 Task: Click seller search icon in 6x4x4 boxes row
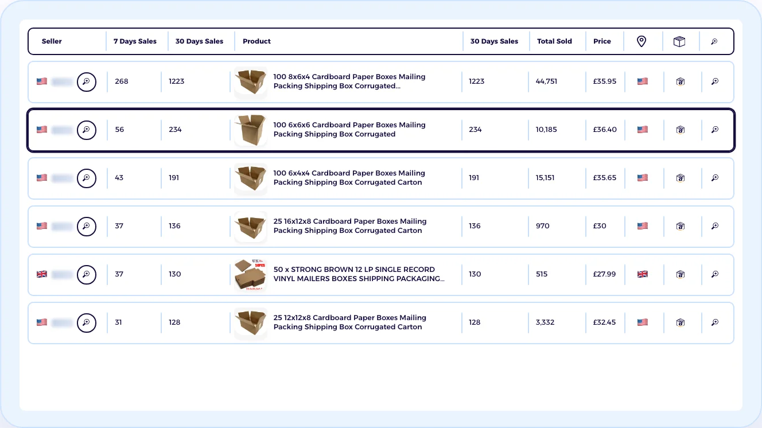coord(87,178)
